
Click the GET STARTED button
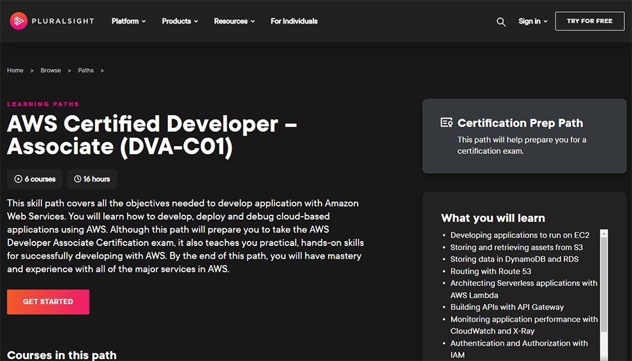coord(48,302)
